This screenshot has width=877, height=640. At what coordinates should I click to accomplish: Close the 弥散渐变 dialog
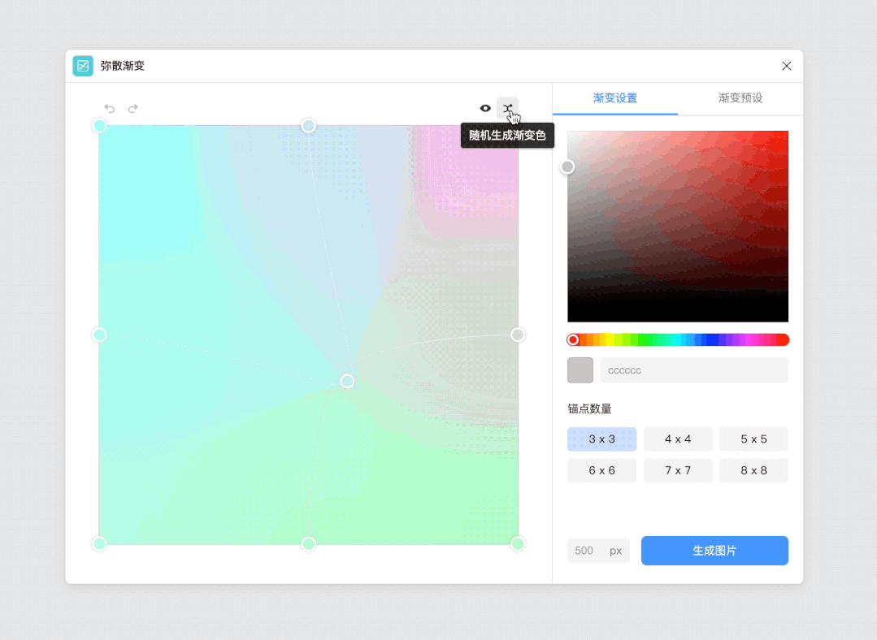(x=786, y=66)
